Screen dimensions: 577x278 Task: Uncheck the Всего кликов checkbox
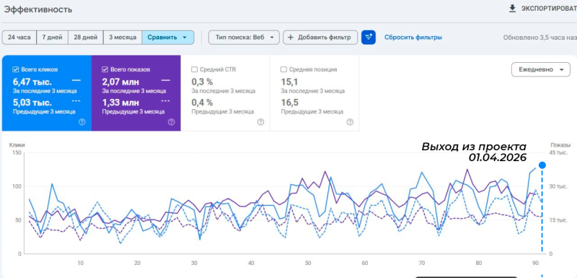coord(15,69)
